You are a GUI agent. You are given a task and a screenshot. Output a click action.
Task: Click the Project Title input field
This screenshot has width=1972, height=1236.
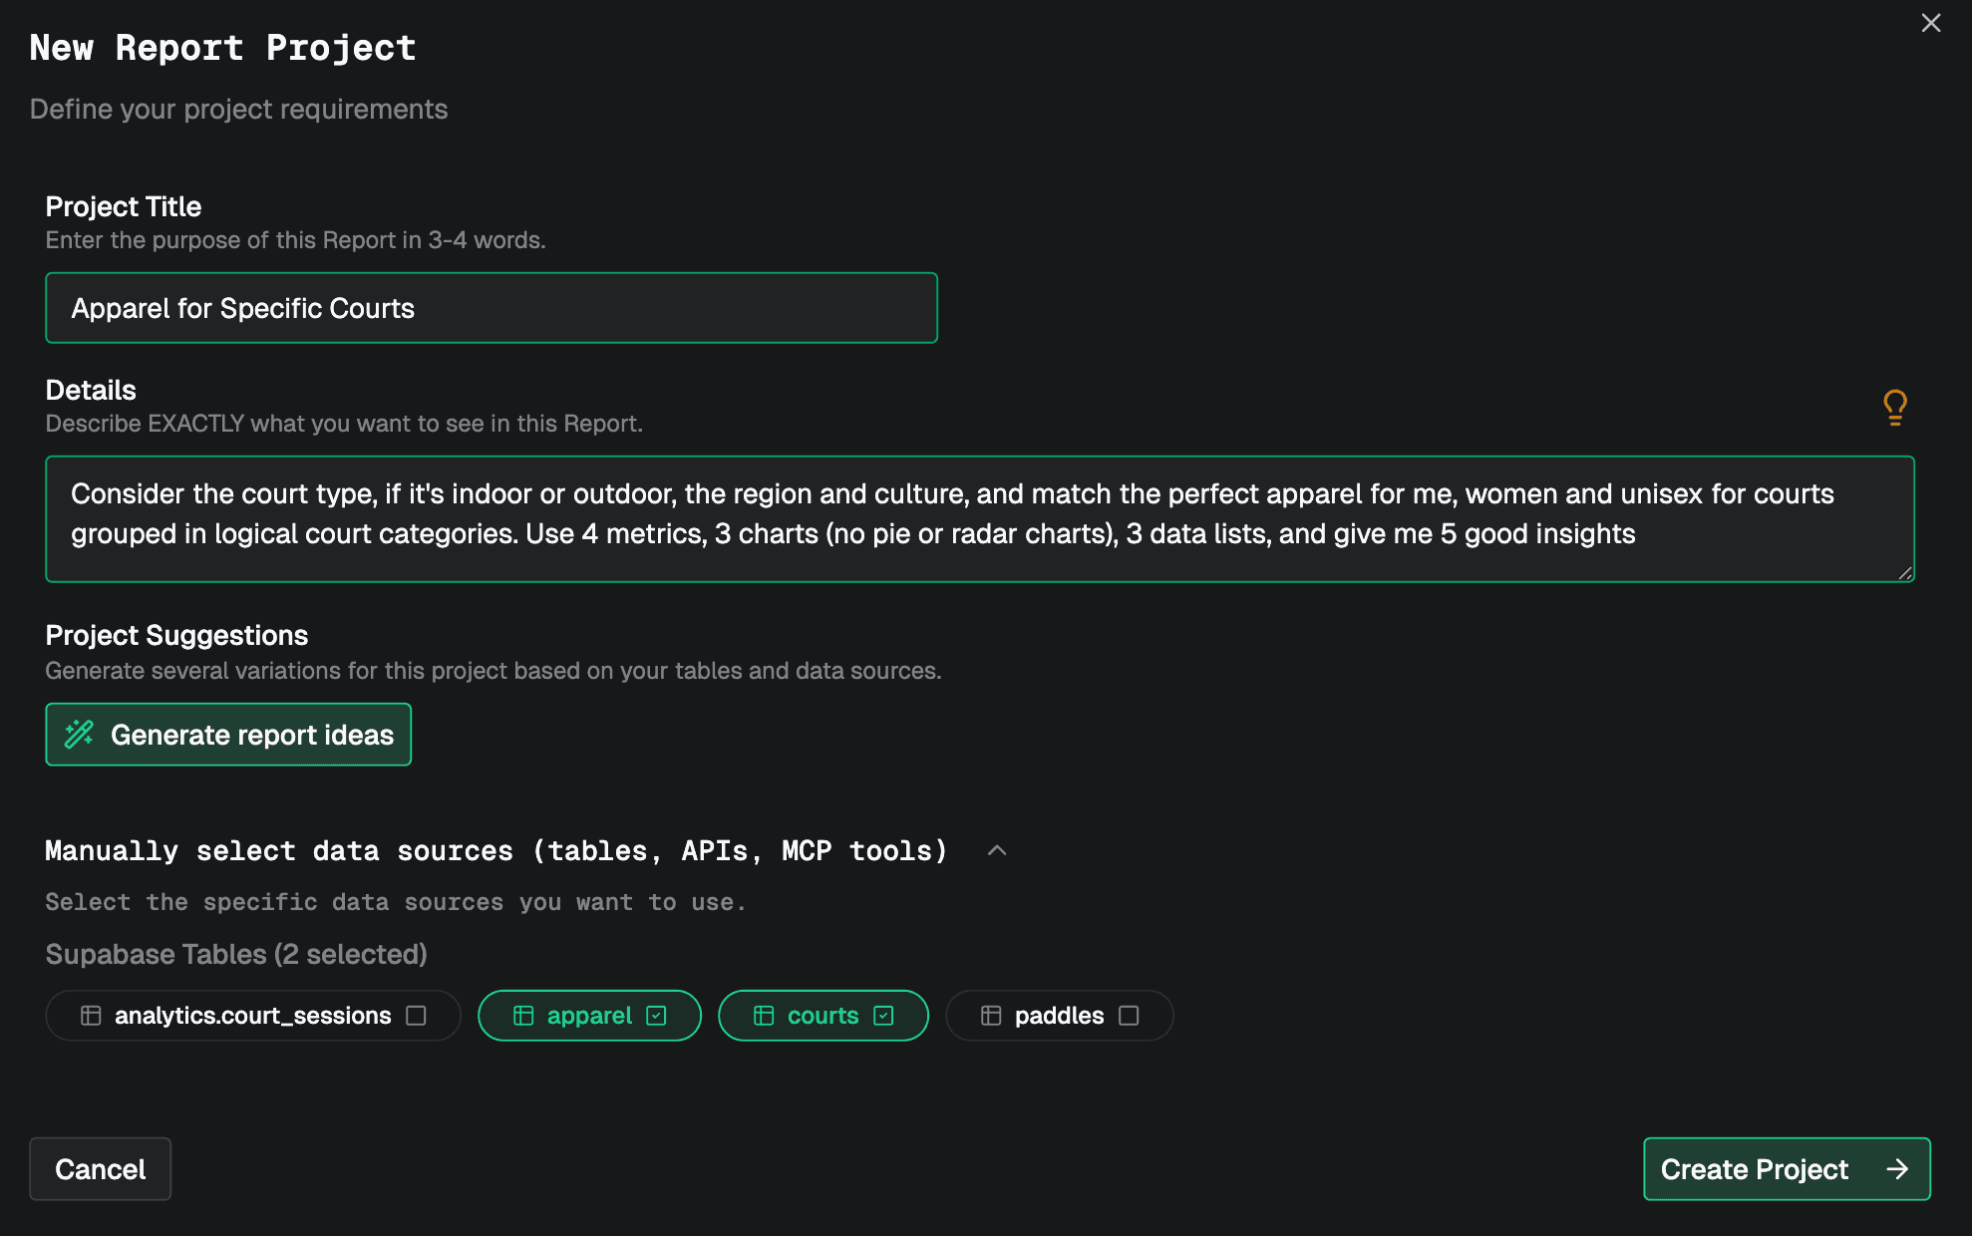pyautogui.click(x=492, y=308)
